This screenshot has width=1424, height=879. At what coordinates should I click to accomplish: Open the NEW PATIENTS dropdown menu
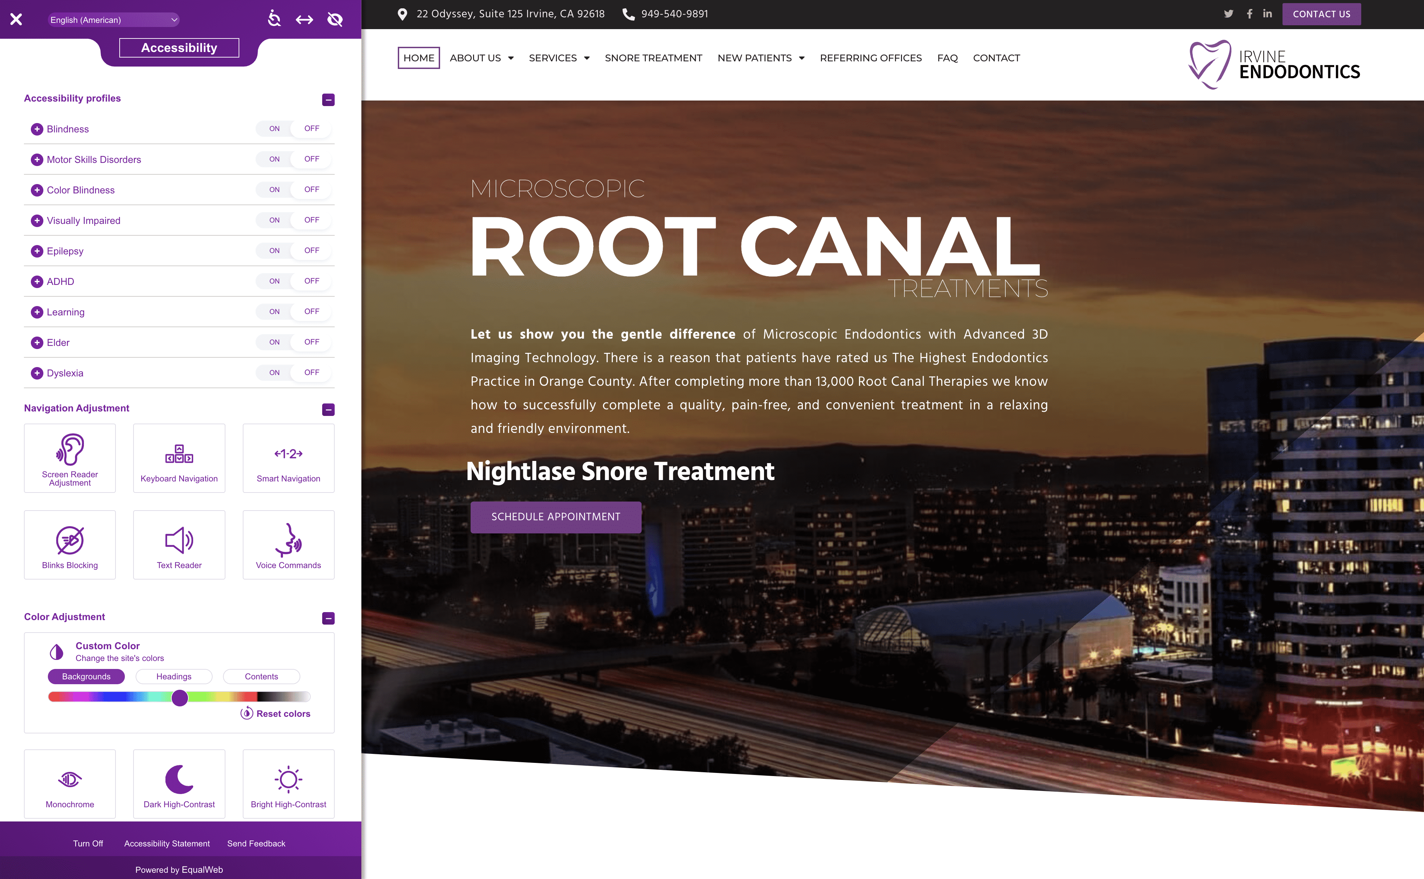pos(761,58)
